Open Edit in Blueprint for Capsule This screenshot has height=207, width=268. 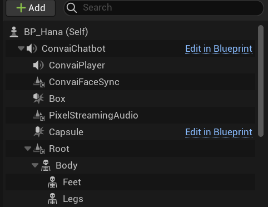(x=219, y=132)
